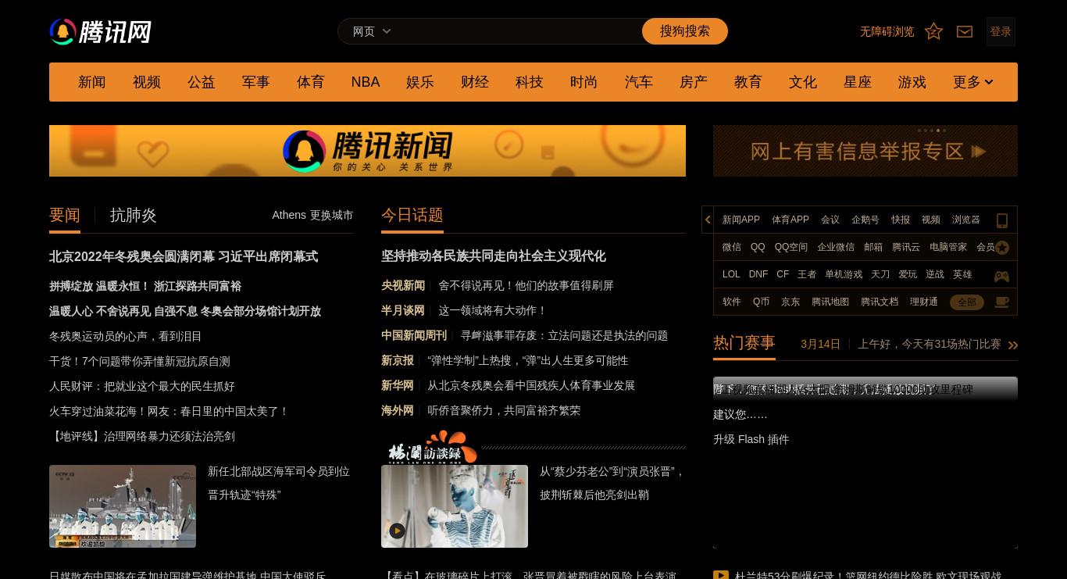This screenshot has height=579, width=1067.
Task: Open article 火车穿过油菜花海
Action: [x=170, y=411]
